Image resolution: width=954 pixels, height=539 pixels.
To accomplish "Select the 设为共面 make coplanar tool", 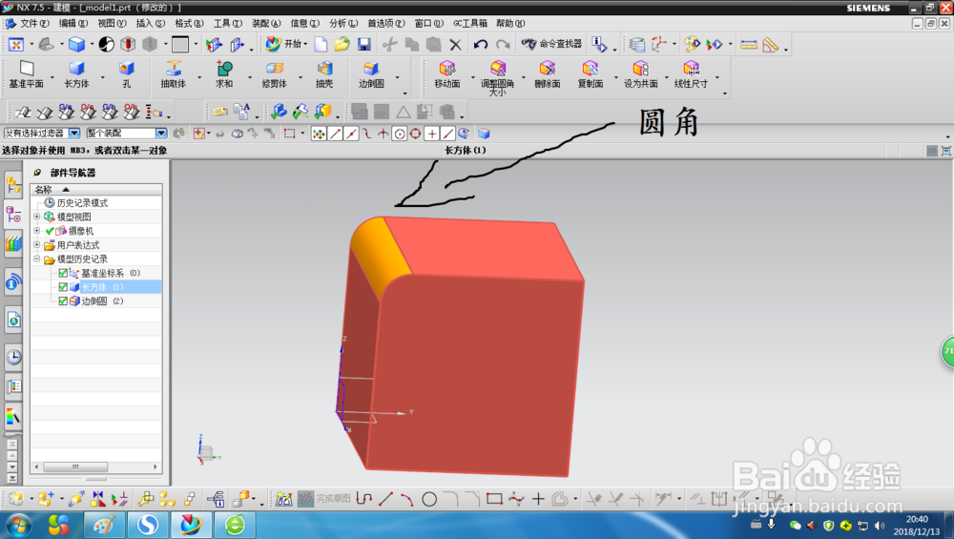I will (641, 74).
